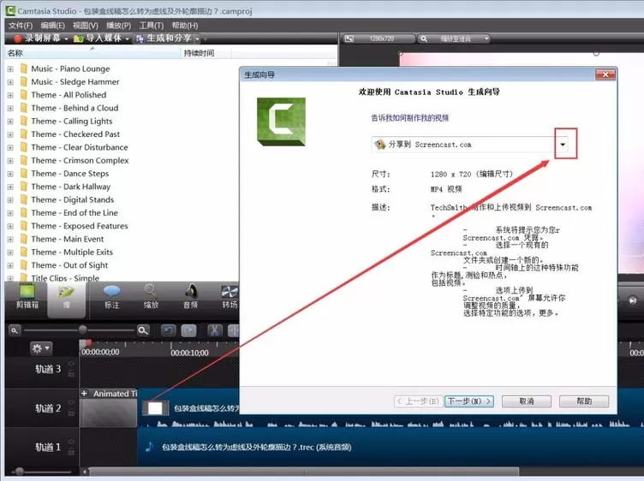
Task: Open the Audio (音频) tool
Action: point(190,296)
